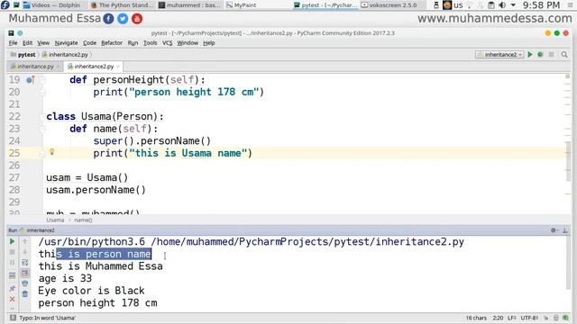This screenshot has height=324, width=577.
Task: Close the Run panel with red X
Action: point(12,299)
